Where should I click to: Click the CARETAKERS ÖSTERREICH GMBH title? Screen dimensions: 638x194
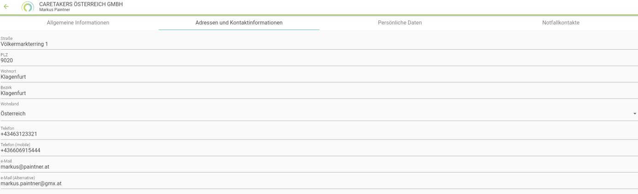pyautogui.click(x=81, y=4)
